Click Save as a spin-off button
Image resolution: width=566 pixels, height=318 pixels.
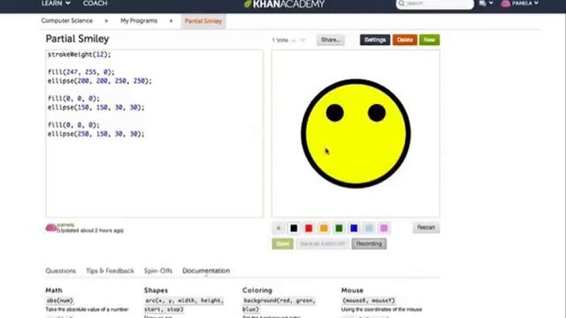323,244
